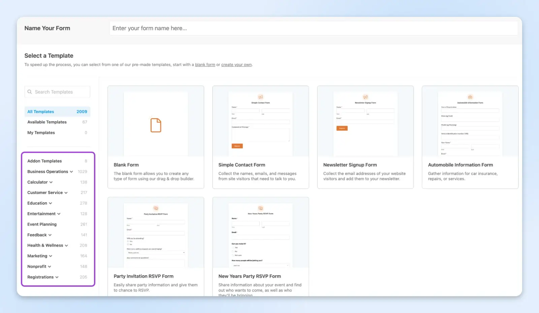Click the search magnifier icon in sidebar
The width and height of the screenshot is (539, 313).
[x=30, y=92]
